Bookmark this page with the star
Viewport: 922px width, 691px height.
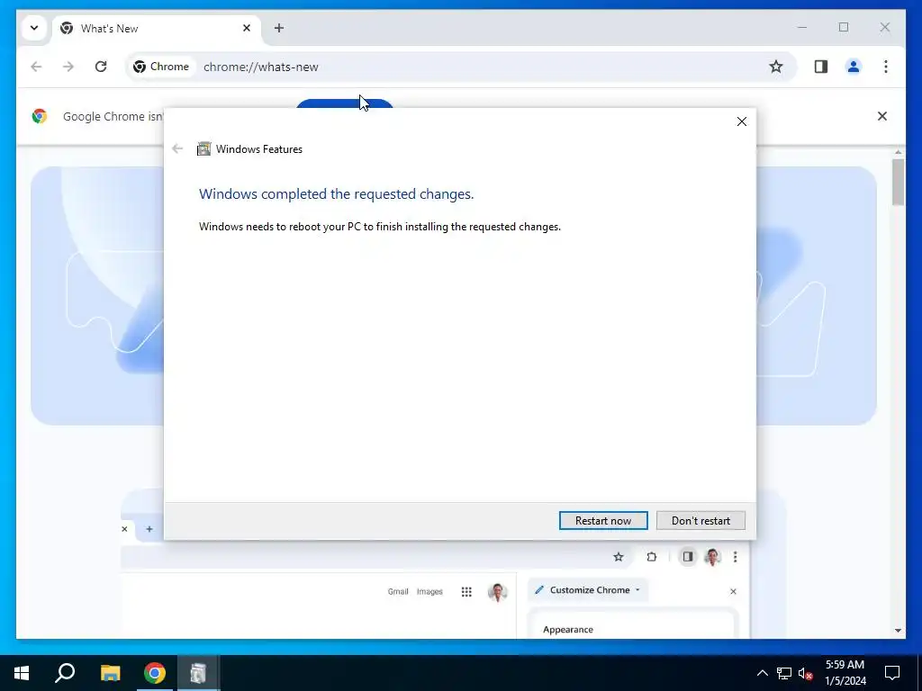click(x=776, y=67)
